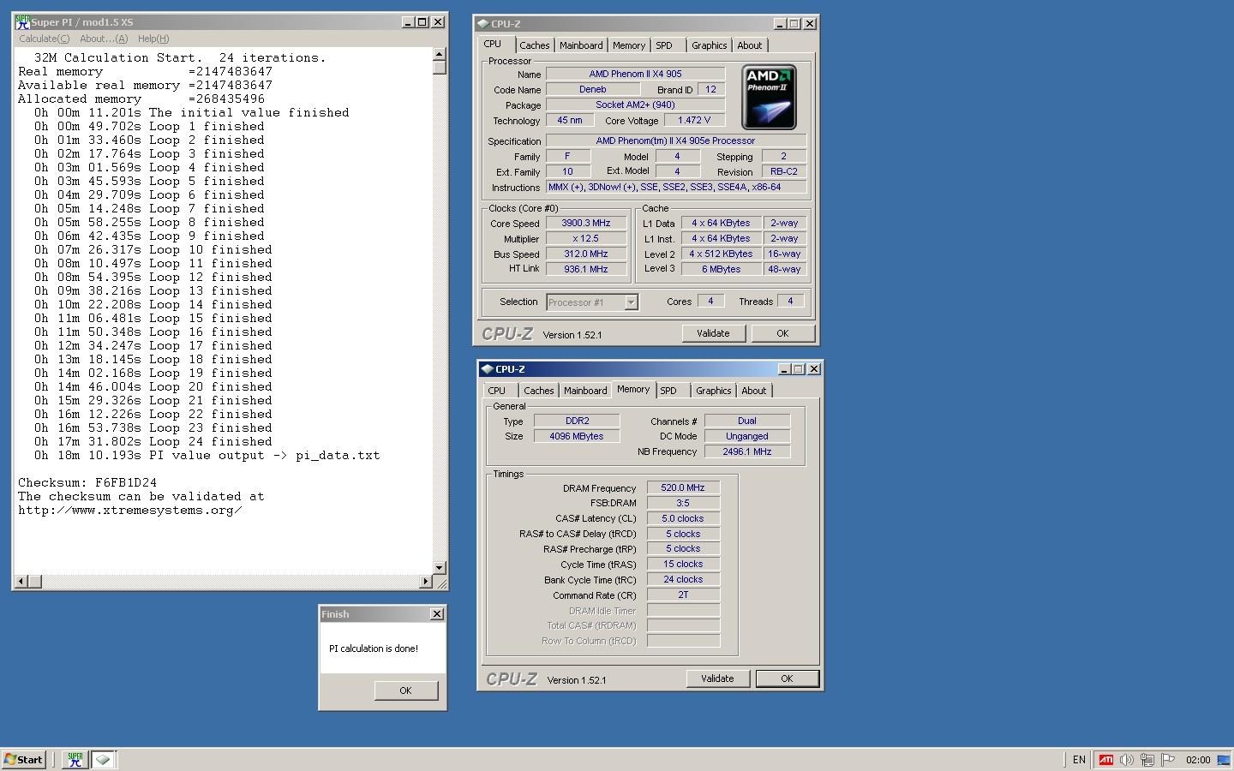
Task: Select the About tab in upper CPU-Z
Action: coord(750,45)
